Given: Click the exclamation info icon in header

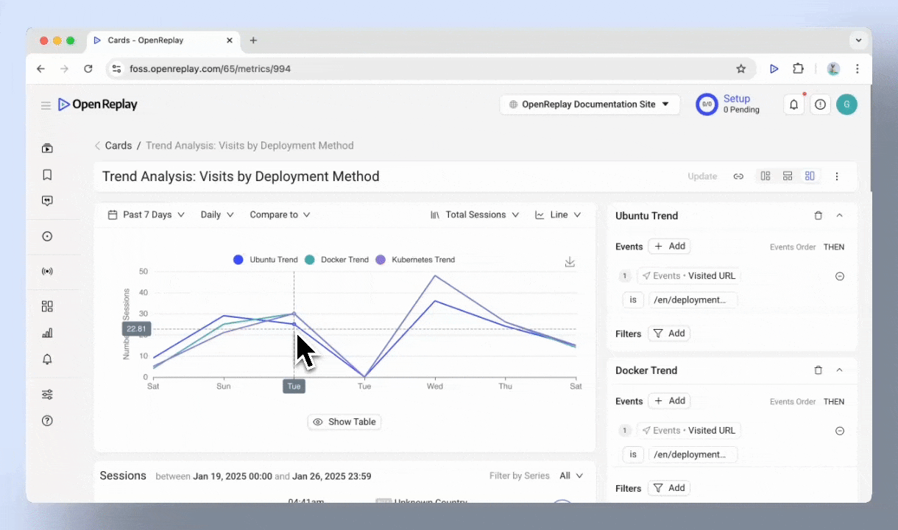Looking at the screenshot, I should pos(820,105).
